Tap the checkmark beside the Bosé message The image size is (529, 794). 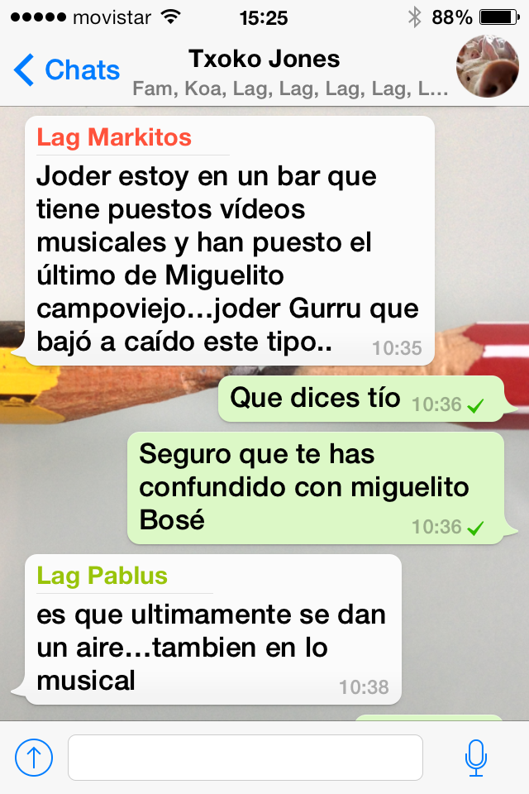[475, 529]
